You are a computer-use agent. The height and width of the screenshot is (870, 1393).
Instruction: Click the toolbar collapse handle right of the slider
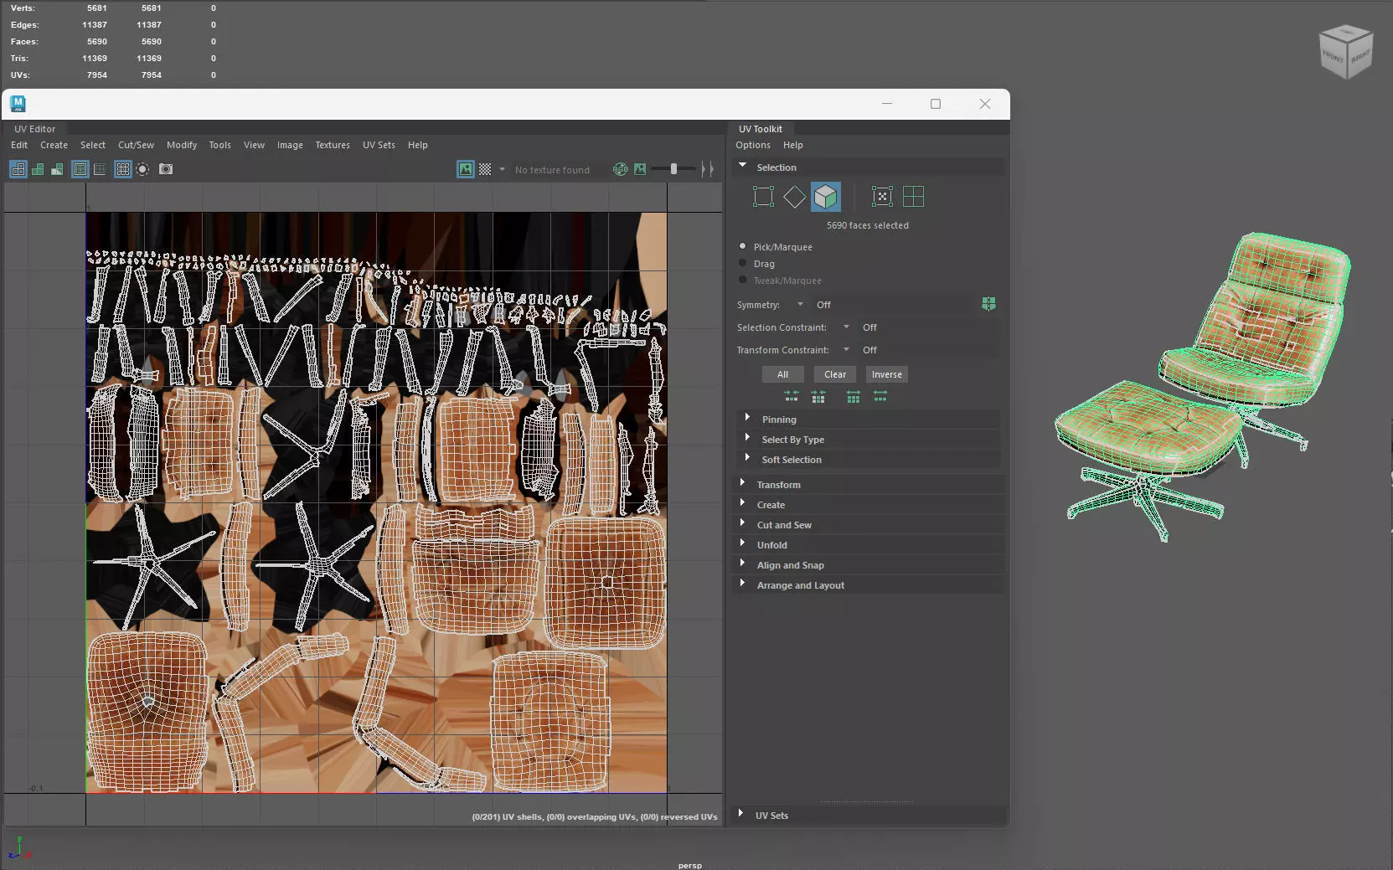click(708, 169)
